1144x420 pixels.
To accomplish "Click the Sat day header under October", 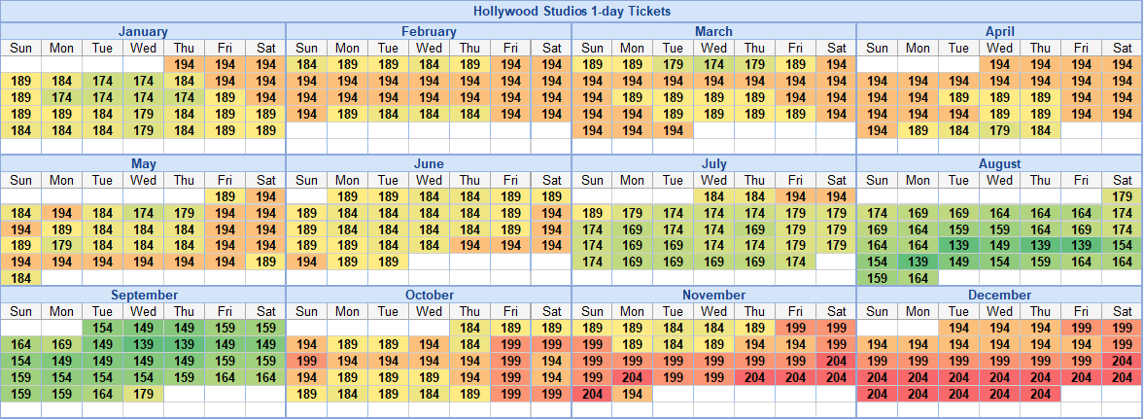I will tap(552, 311).
